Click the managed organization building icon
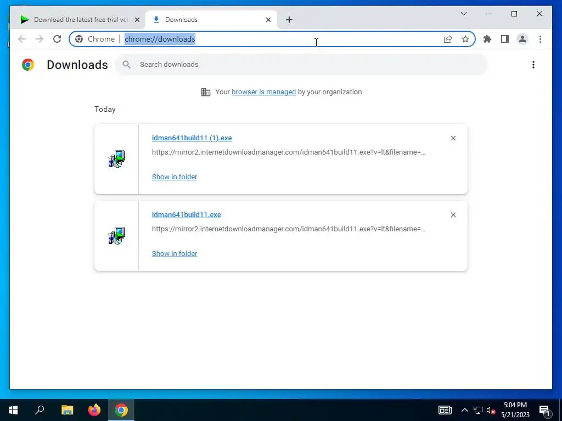 pyautogui.click(x=206, y=92)
